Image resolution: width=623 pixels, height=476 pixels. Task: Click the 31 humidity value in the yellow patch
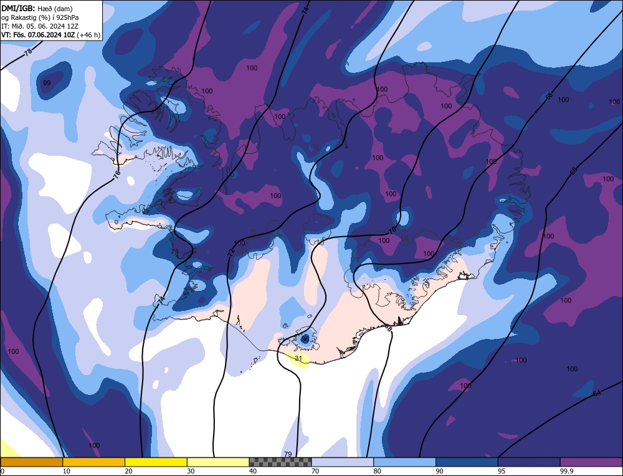click(299, 358)
